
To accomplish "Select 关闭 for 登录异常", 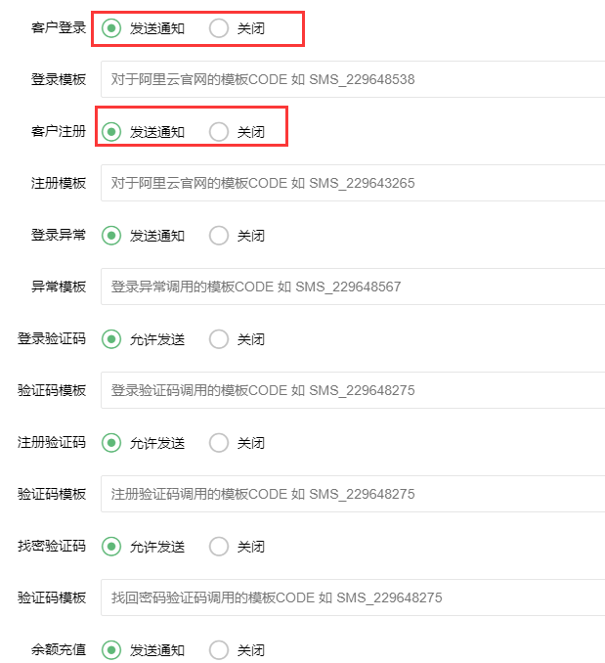I will click(x=220, y=236).
